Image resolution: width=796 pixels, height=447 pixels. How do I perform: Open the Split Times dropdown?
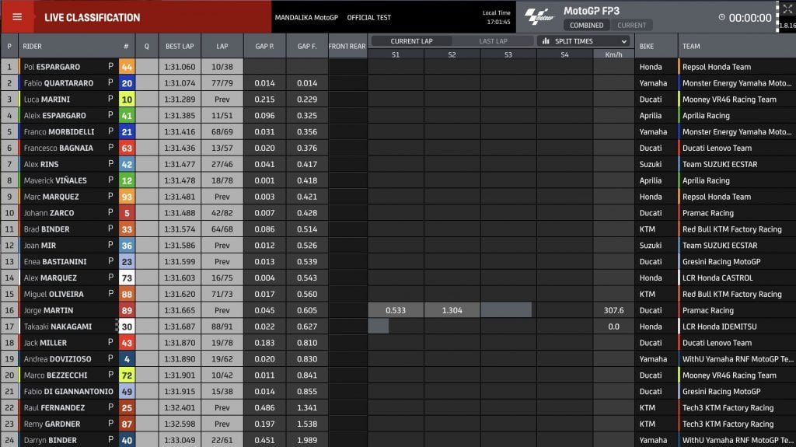(x=584, y=41)
